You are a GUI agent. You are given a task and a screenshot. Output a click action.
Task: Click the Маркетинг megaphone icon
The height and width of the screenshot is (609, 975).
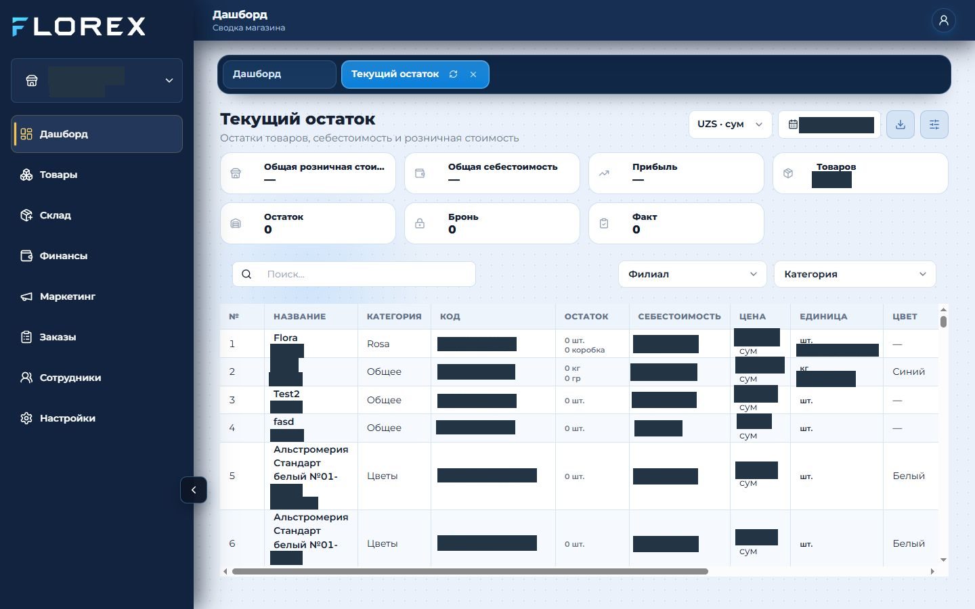[x=26, y=296]
